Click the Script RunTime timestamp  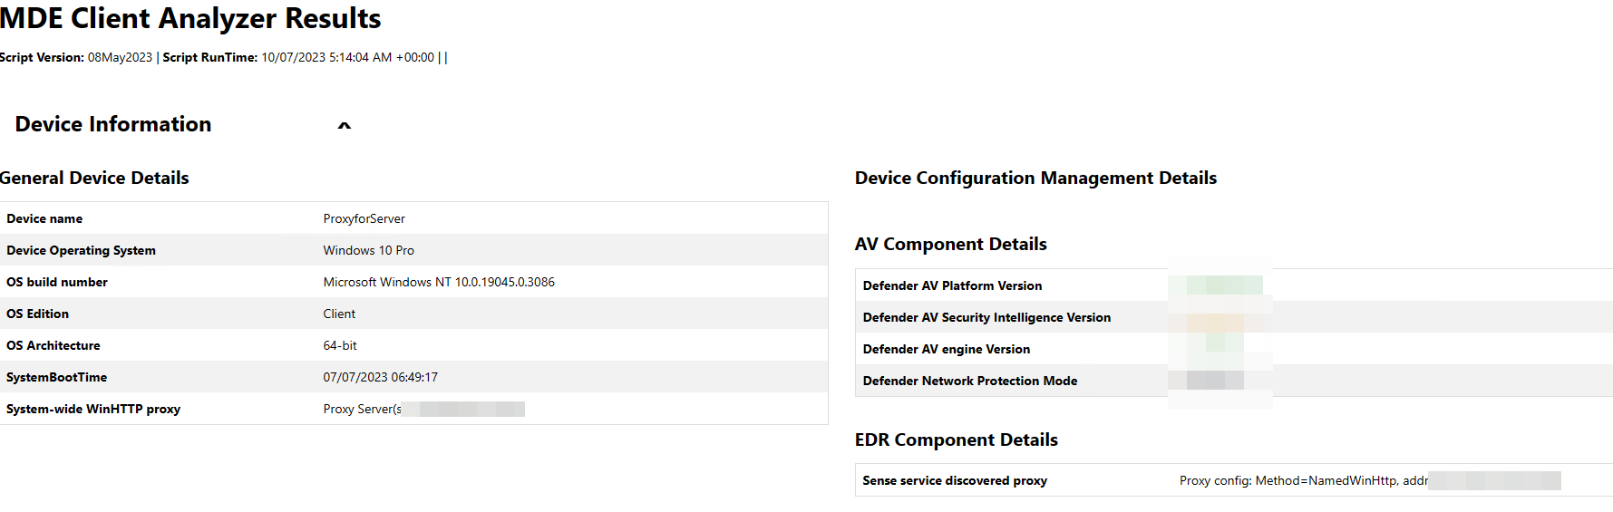[x=348, y=57]
